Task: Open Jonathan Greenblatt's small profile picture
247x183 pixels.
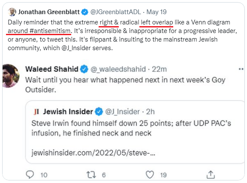Action: coord(12,12)
